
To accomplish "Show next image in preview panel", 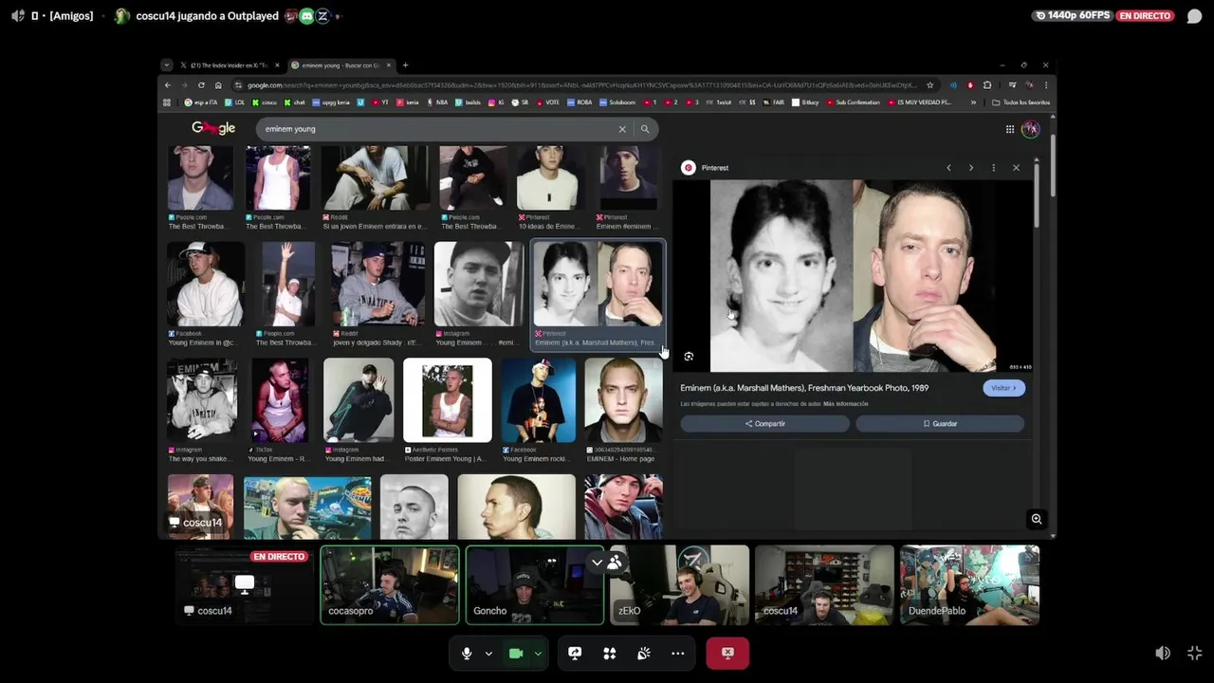I will [971, 168].
